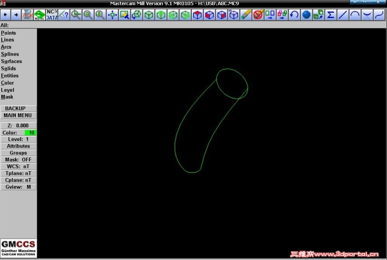Viewport: 387px width, 260px height.
Task: Click the zoom magnifier with green corner icon
Action: [x=76, y=15]
